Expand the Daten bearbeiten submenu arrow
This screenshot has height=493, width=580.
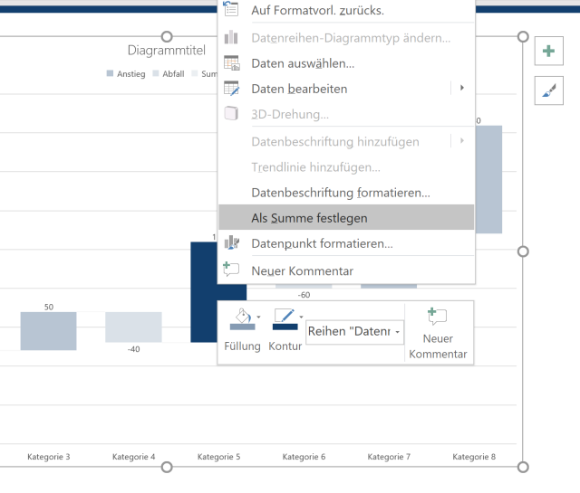462,89
